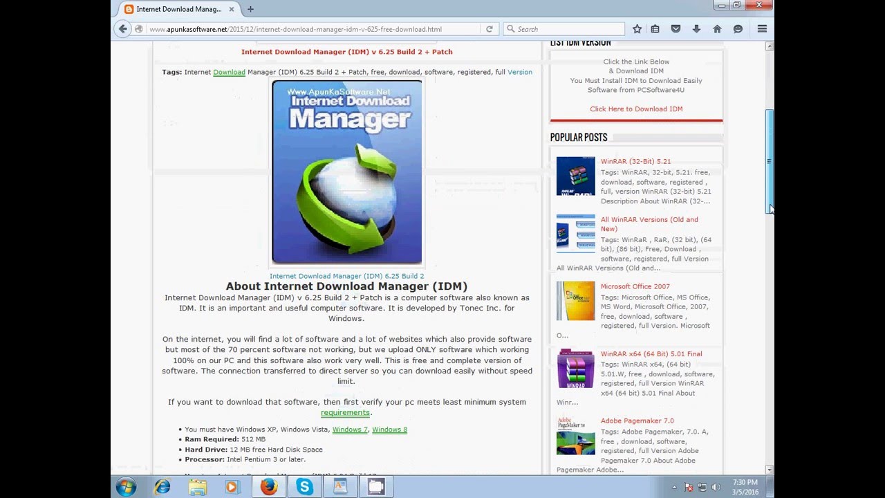This screenshot has width=885, height=498.
Task: Open the Windows 7 link
Action: click(x=350, y=430)
